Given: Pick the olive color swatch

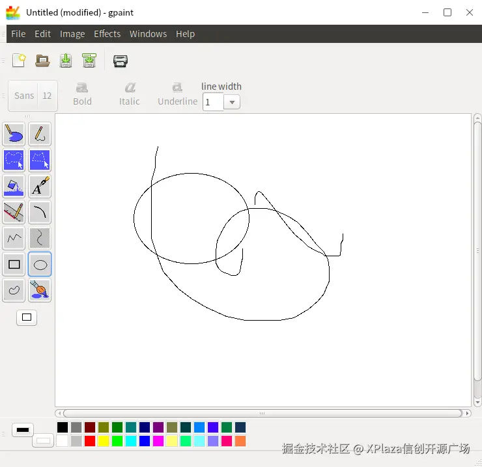Looking at the screenshot, I should [104, 427].
